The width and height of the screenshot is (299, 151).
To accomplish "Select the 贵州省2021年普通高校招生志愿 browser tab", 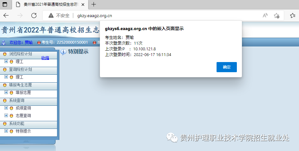I will [x=50, y=4].
